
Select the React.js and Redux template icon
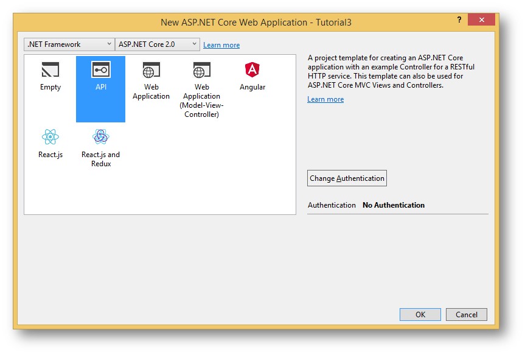tap(101, 137)
